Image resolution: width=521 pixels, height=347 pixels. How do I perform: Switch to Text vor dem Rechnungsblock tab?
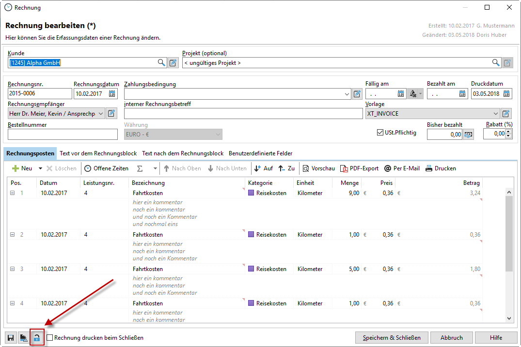98,153
